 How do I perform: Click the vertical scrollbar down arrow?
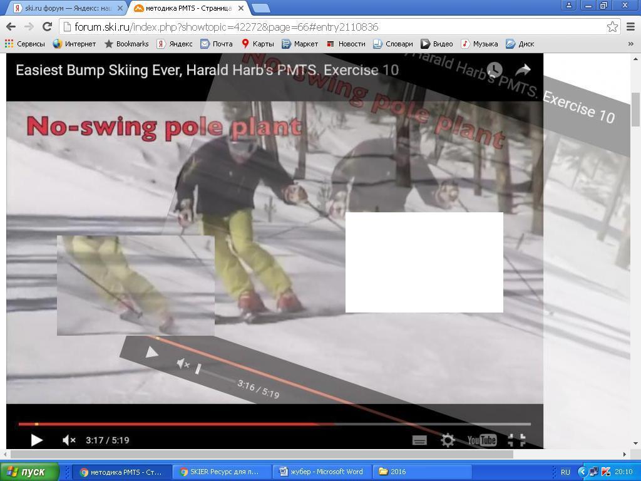pyautogui.click(x=636, y=443)
